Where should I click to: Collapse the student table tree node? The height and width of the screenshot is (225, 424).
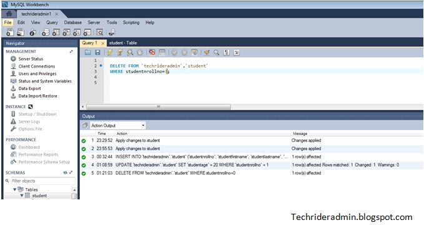pos(22,196)
